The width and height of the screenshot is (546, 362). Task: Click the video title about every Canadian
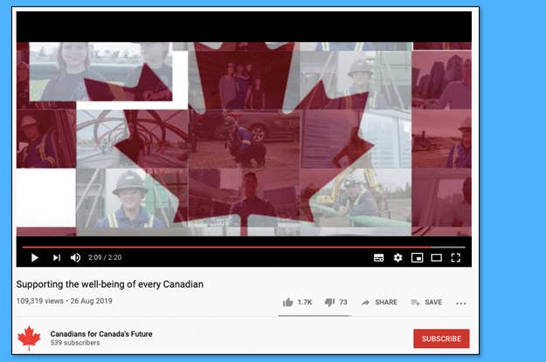tap(110, 284)
